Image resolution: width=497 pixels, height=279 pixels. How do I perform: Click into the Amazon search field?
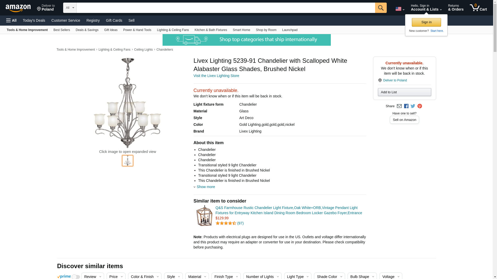pyautogui.click(x=226, y=8)
